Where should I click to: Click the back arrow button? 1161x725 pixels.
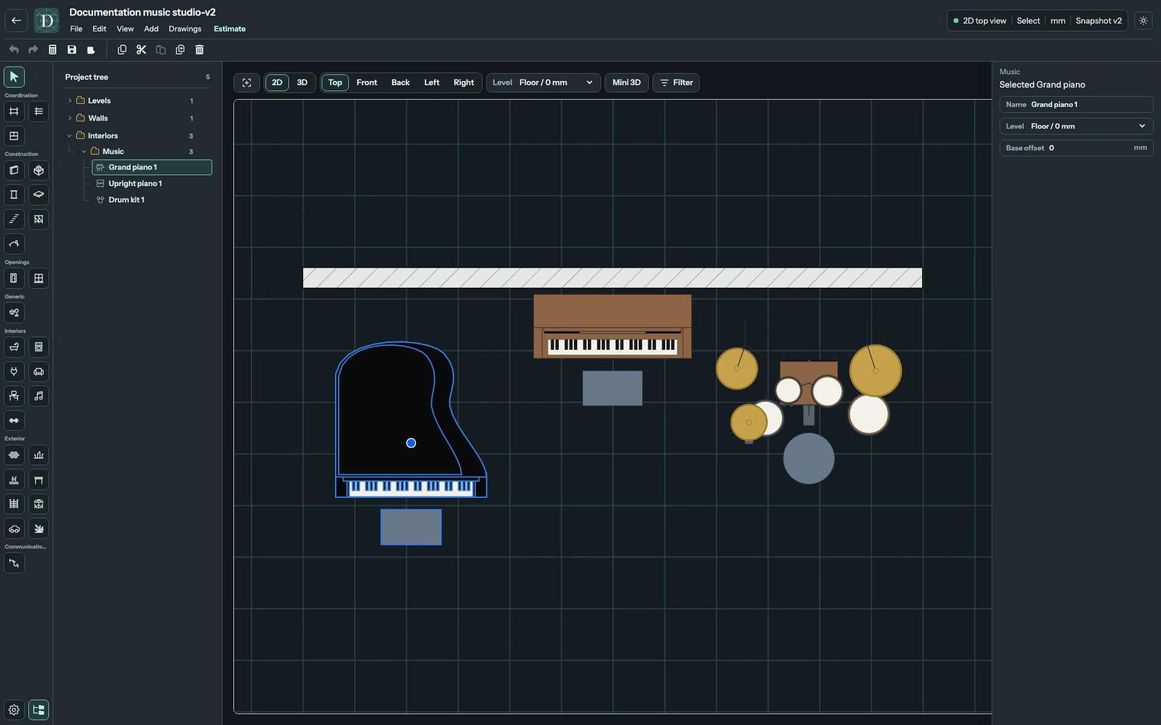click(16, 21)
